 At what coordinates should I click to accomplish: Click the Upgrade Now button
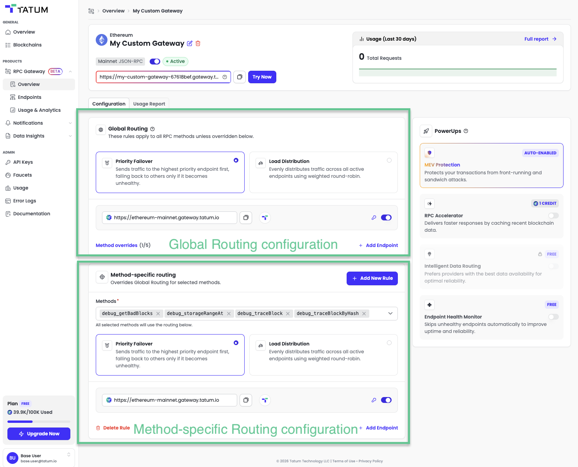click(x=39, y=434)
